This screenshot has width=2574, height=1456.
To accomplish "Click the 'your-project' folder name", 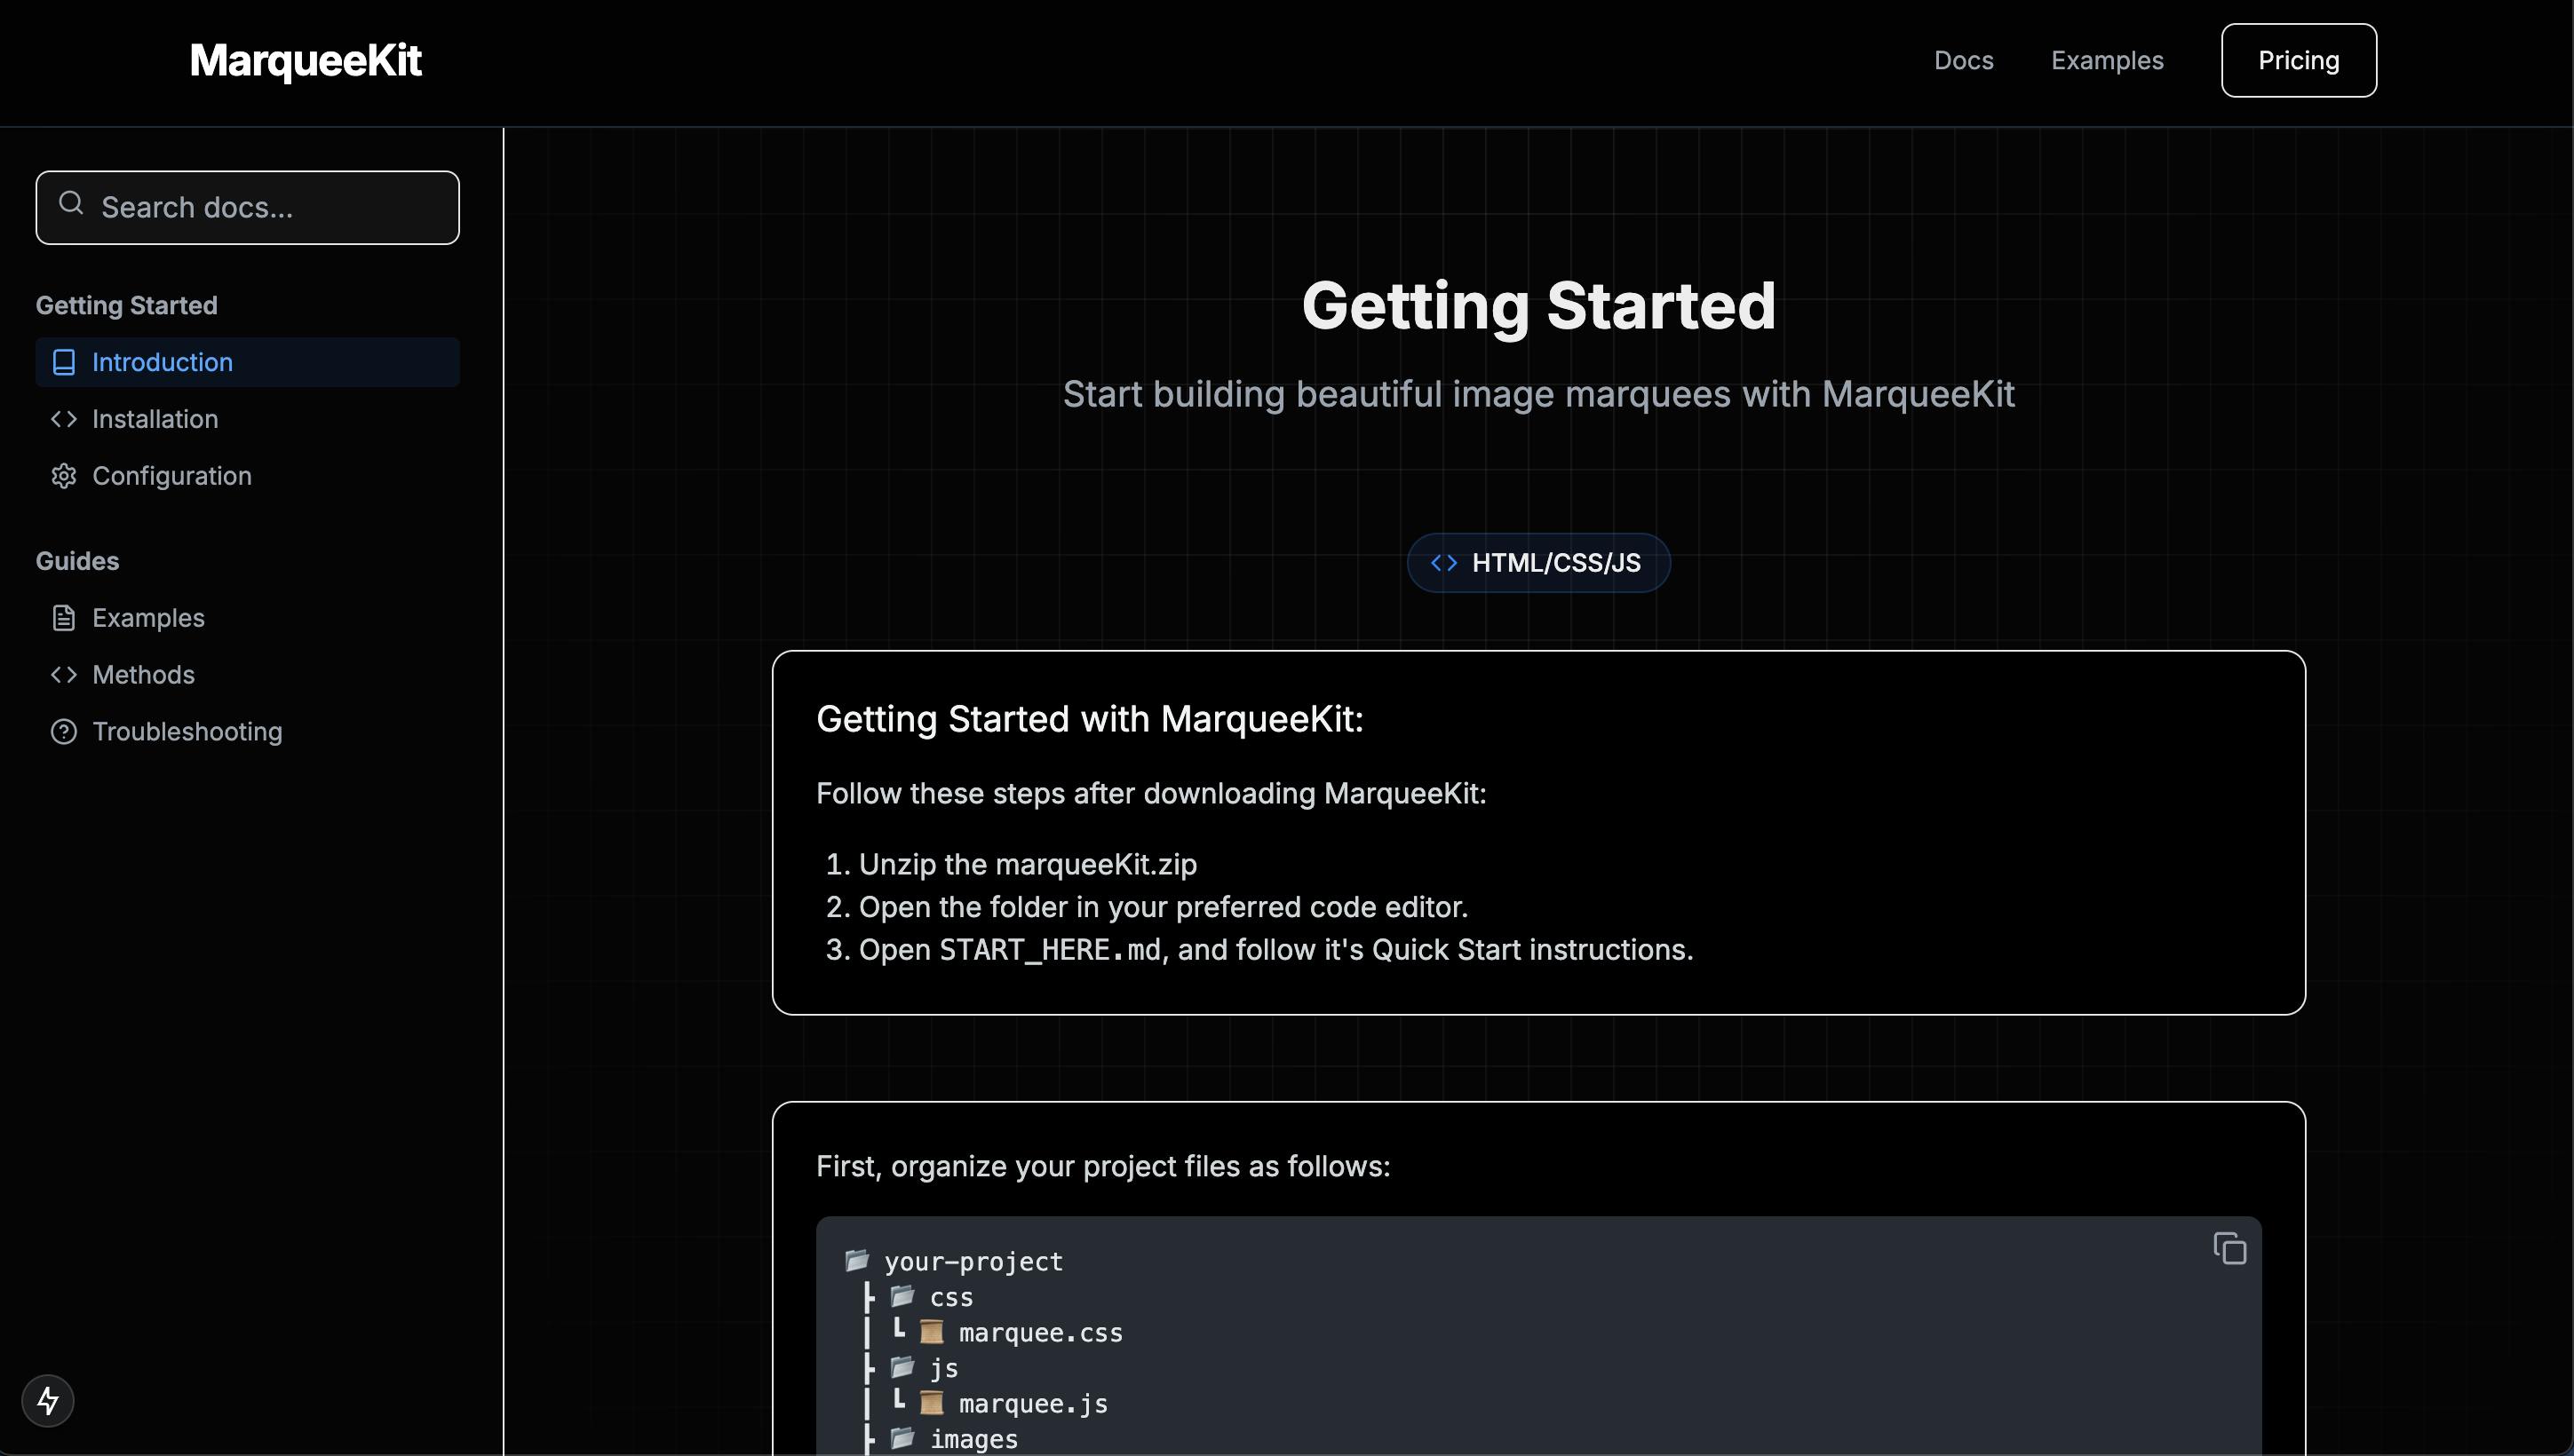I will [973, 1262].
